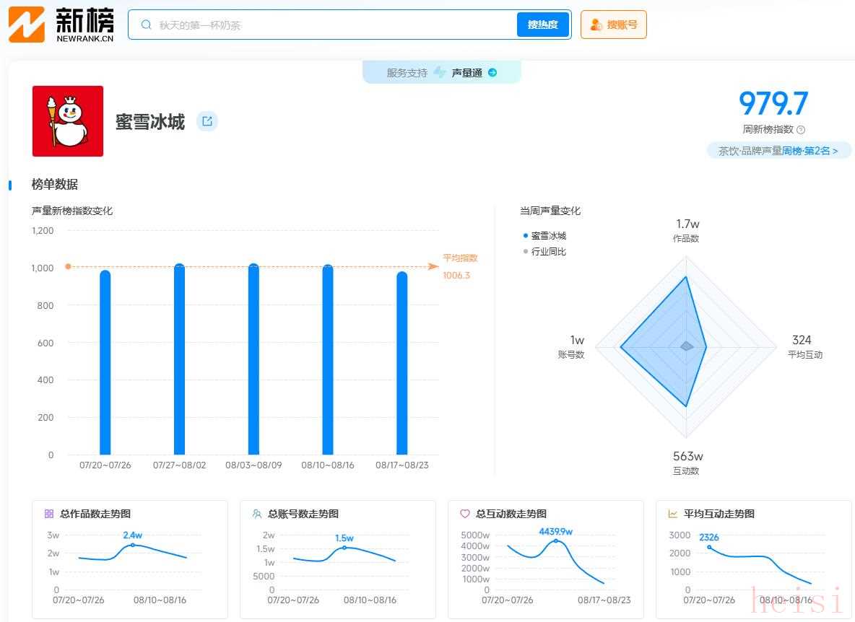Click the 总作品数走势图 card title
Image resolution: width=855 pixels, height=622 pixels.
tap(95, 514)
